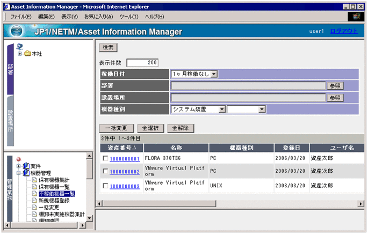Click the 本社 folder icon in tree

click(x=27, y=54)
